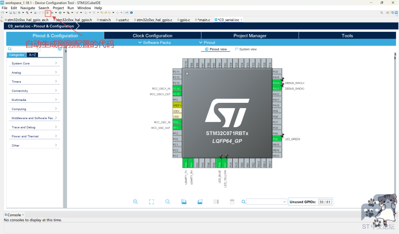Launch debug with the green bug icon

pos(52,12)
